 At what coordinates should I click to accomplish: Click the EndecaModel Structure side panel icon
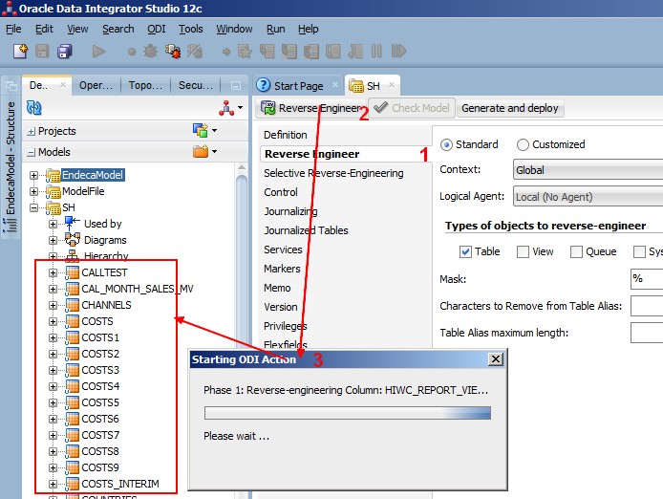tap(11, 225)
